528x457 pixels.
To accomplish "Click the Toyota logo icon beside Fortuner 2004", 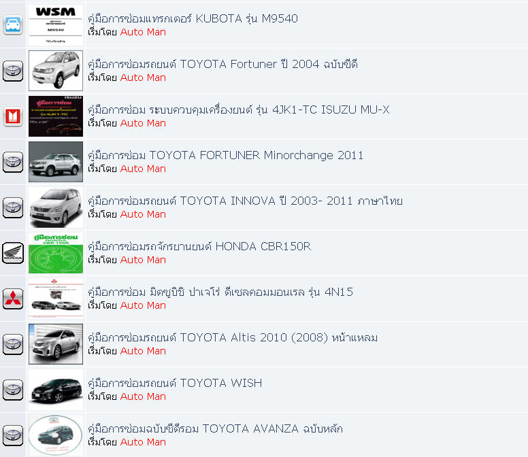I will [x=13, y=71].
